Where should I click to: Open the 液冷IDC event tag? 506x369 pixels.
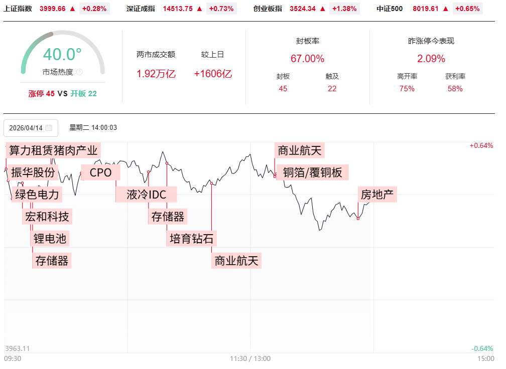(x=146, y=195)
